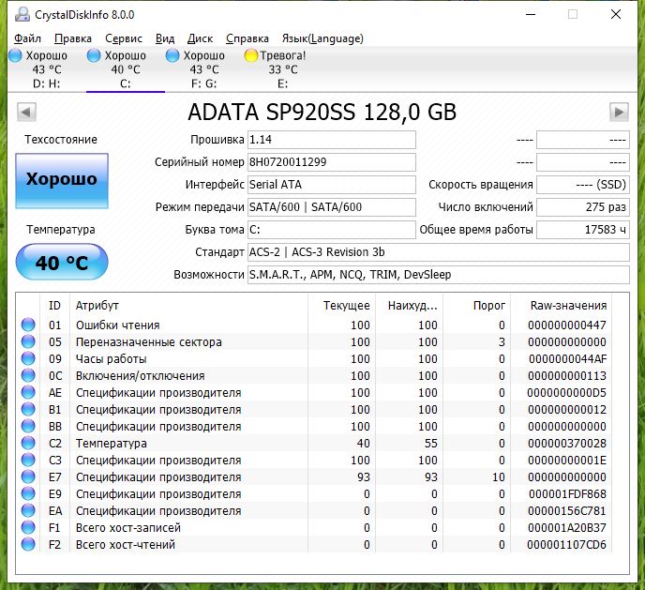
Task: Go to next disk with right arrow
Action: [619, 113]
